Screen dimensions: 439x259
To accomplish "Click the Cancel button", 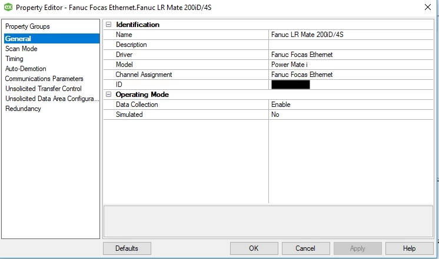I will pyautogui.click(x=306, y=248).
